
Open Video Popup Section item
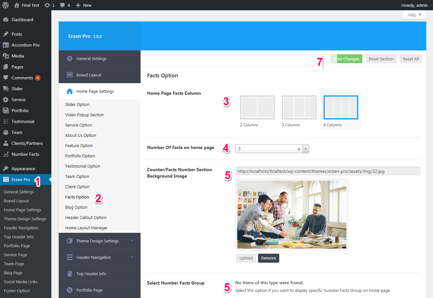click(x=84, y=115)
